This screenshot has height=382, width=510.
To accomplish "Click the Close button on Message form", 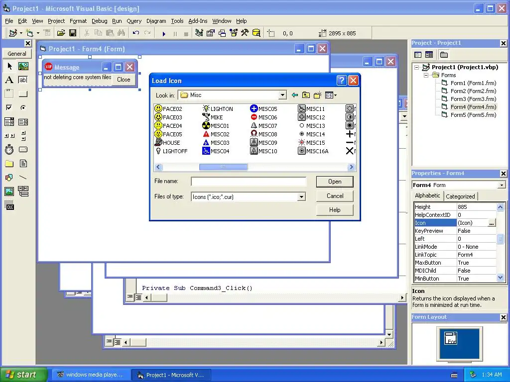I will (x=124, y=80).
